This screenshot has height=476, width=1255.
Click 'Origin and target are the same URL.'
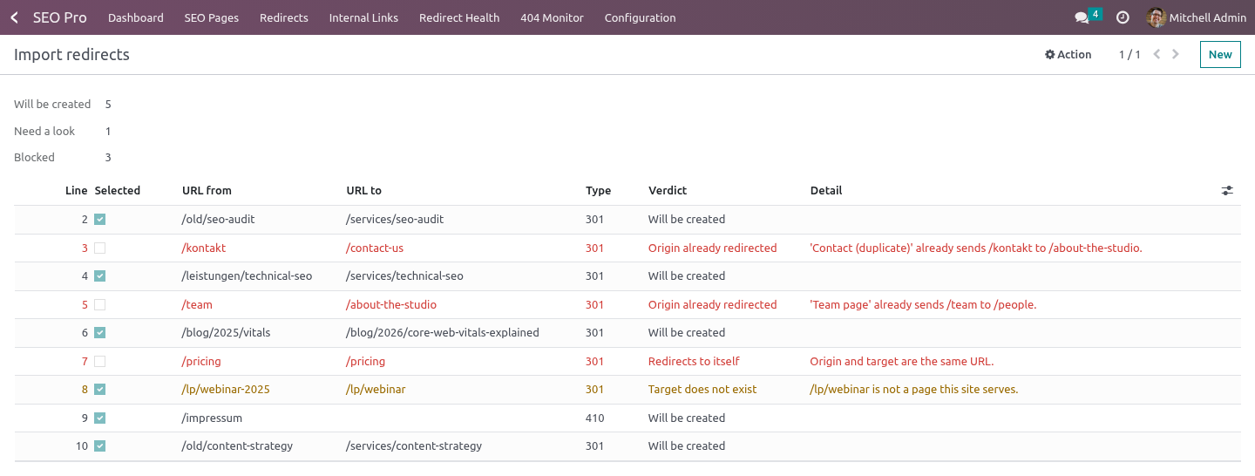tap(902, 362)
